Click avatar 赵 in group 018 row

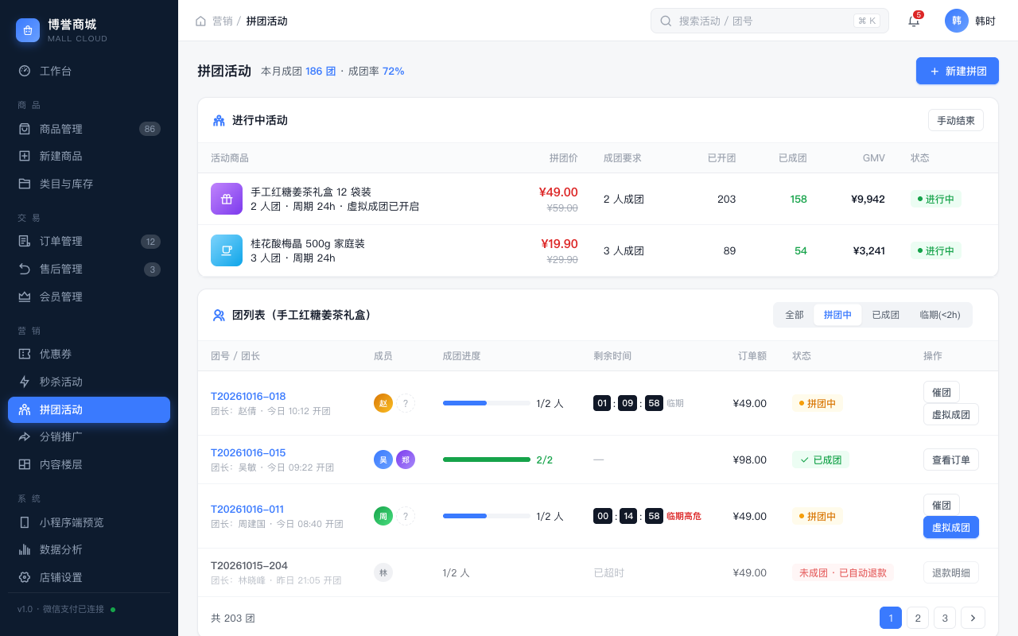point(383,403)
